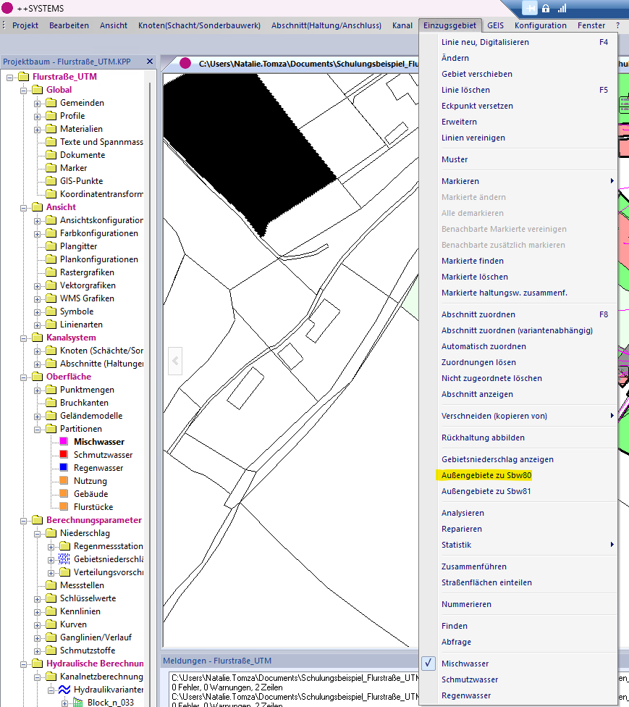Click Linie neu, Digitalisieren
629x707 pixels.
[485, 42]
